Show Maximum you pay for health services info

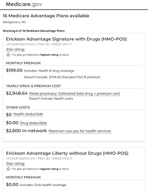[x=80, y=131]
